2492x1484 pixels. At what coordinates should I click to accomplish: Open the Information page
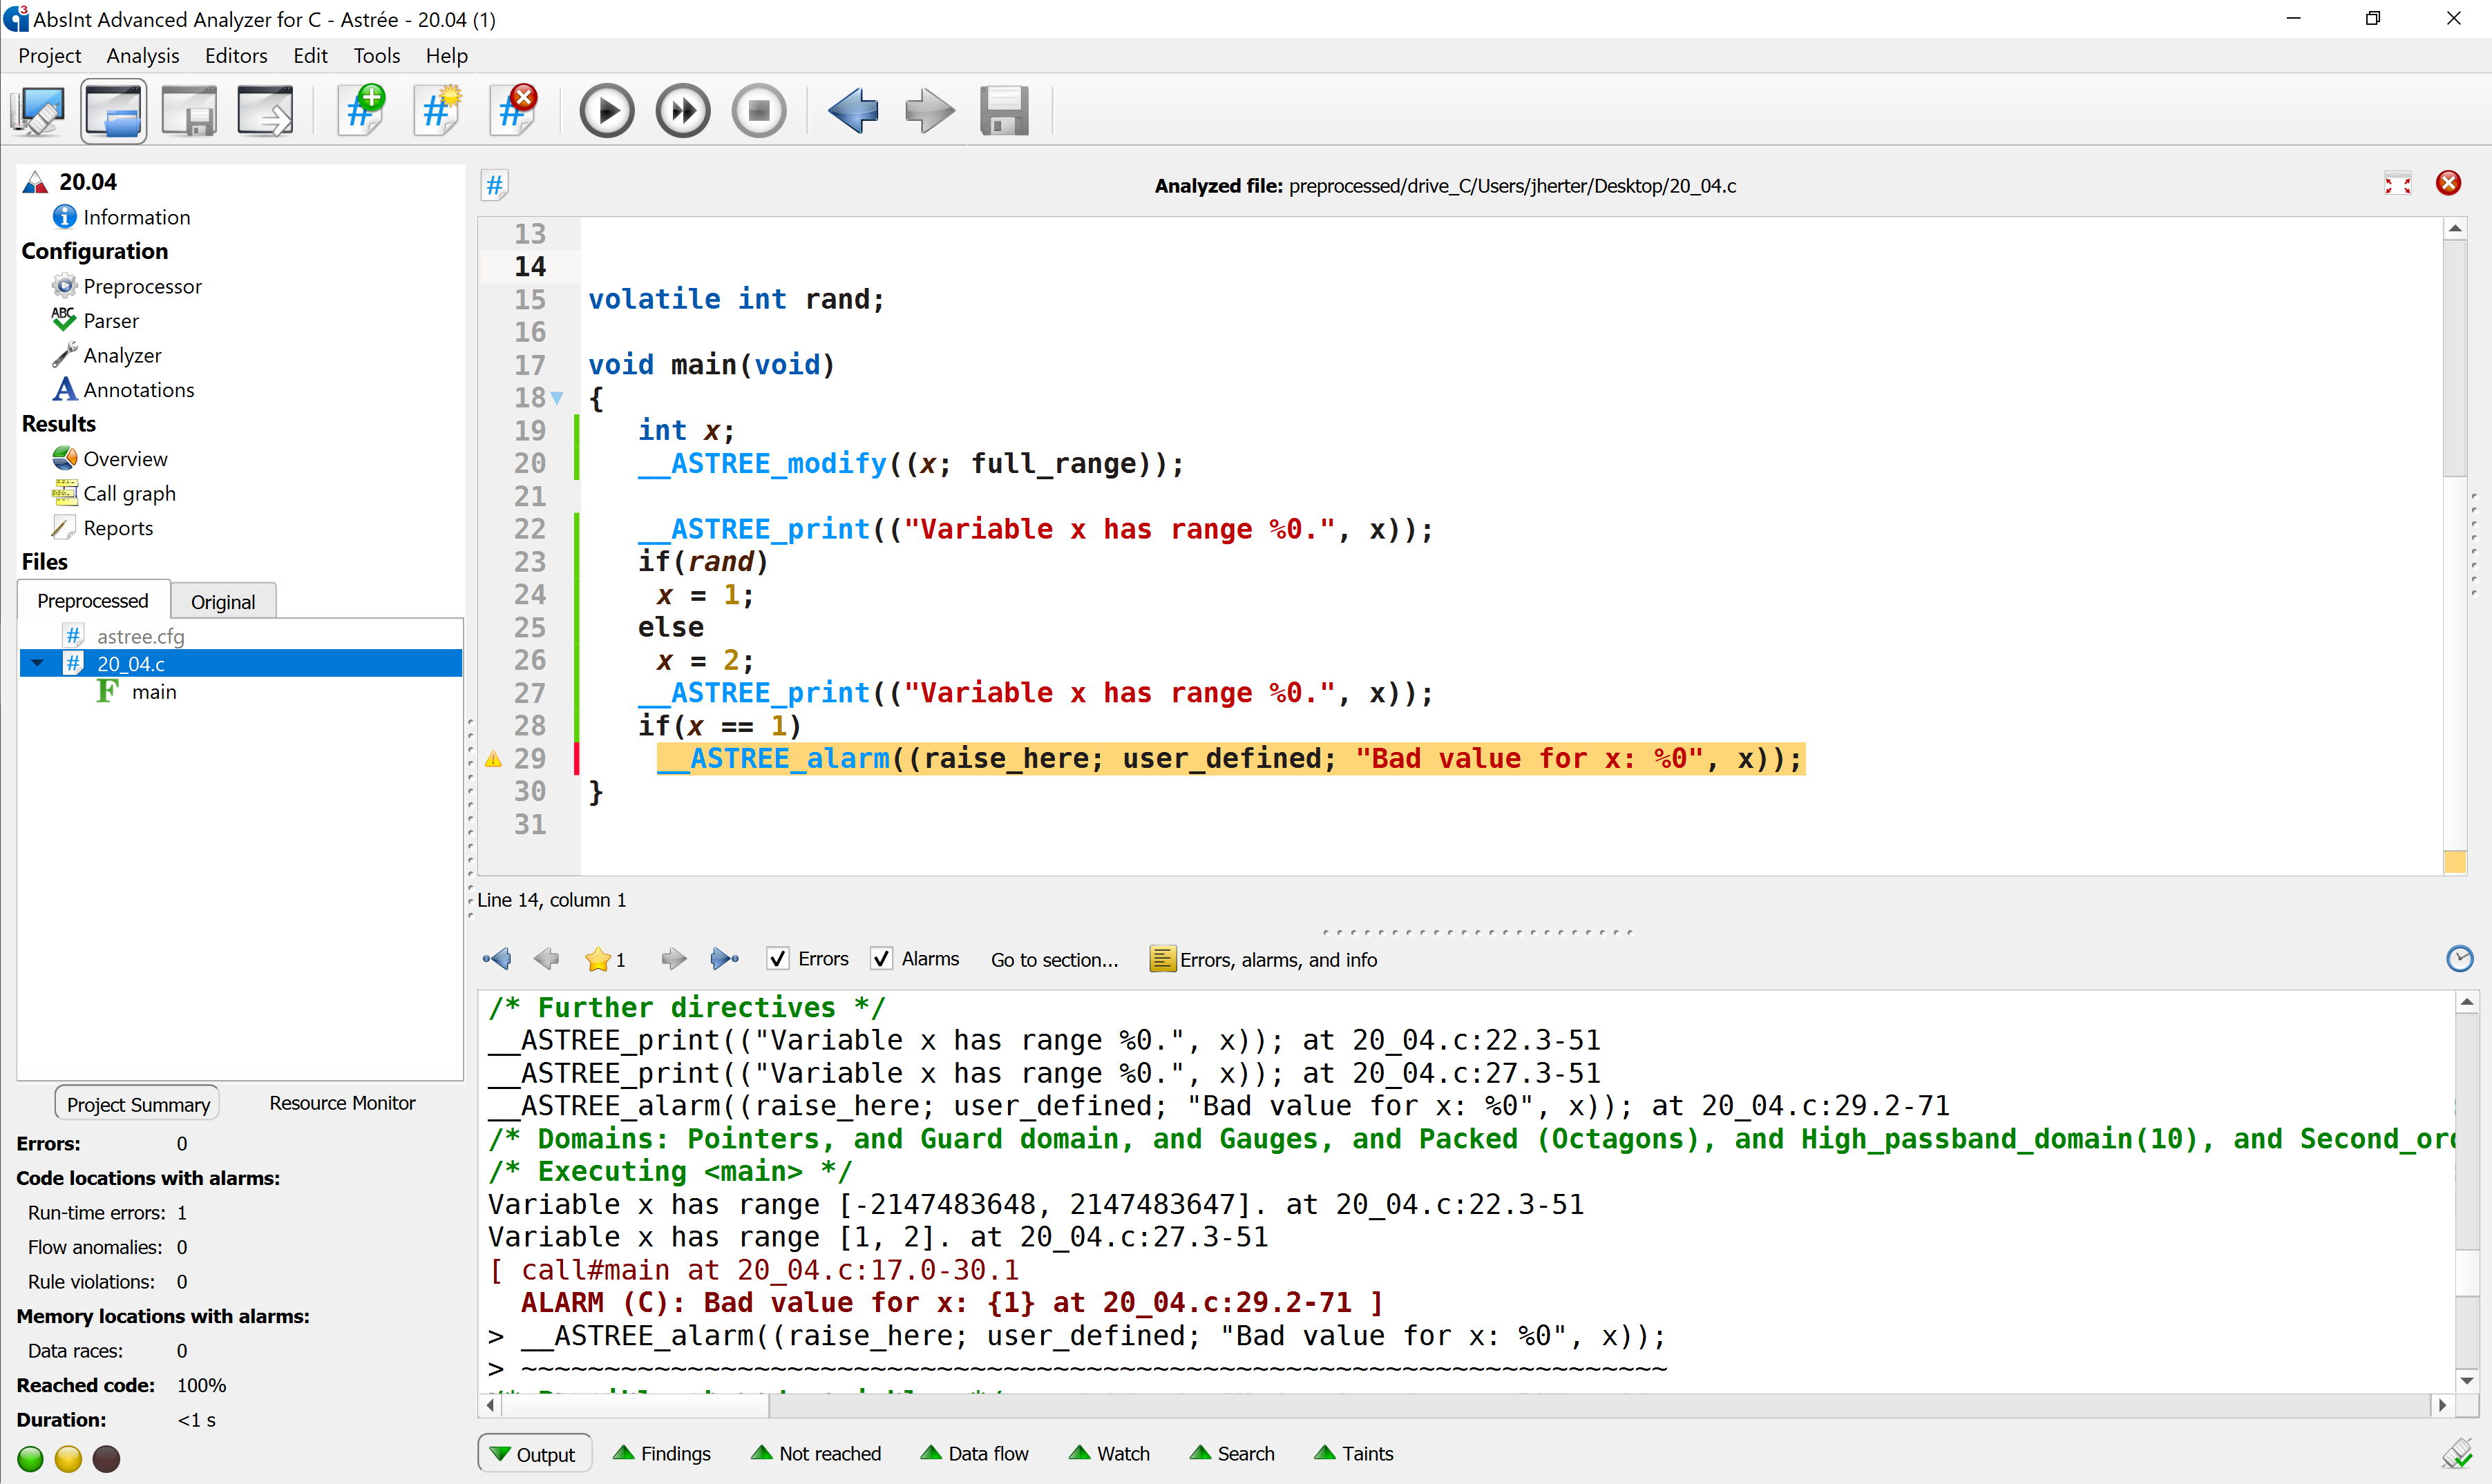121,217
